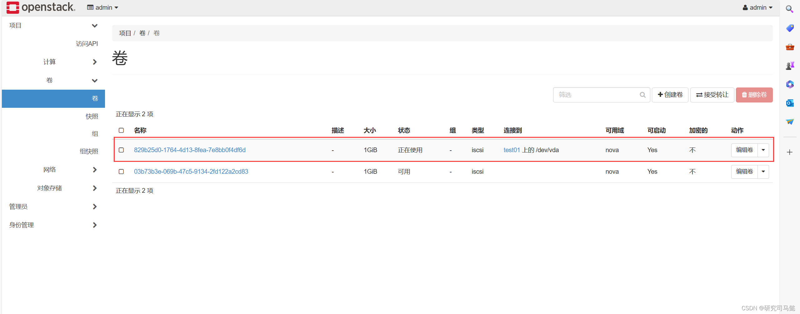Expand the 计算 sidebar section
The image size is (800, 314).
[x=53, y=62]
